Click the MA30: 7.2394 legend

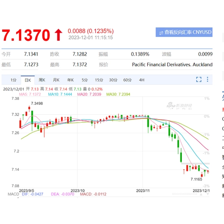(x=118, y=95)
